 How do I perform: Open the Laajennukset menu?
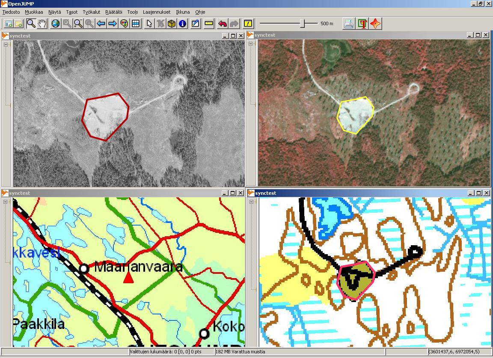click(x=156, y=12)
